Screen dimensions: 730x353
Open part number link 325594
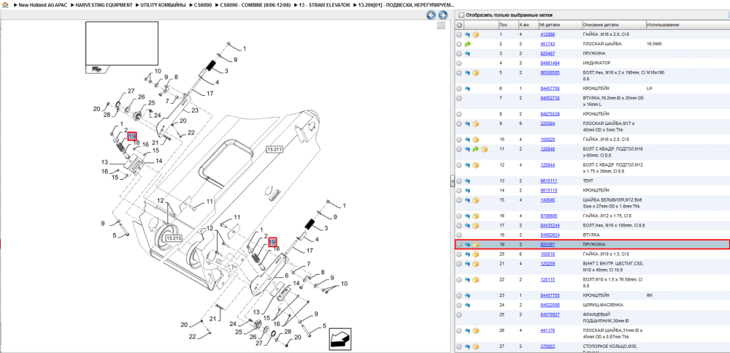tap(547, 124)
